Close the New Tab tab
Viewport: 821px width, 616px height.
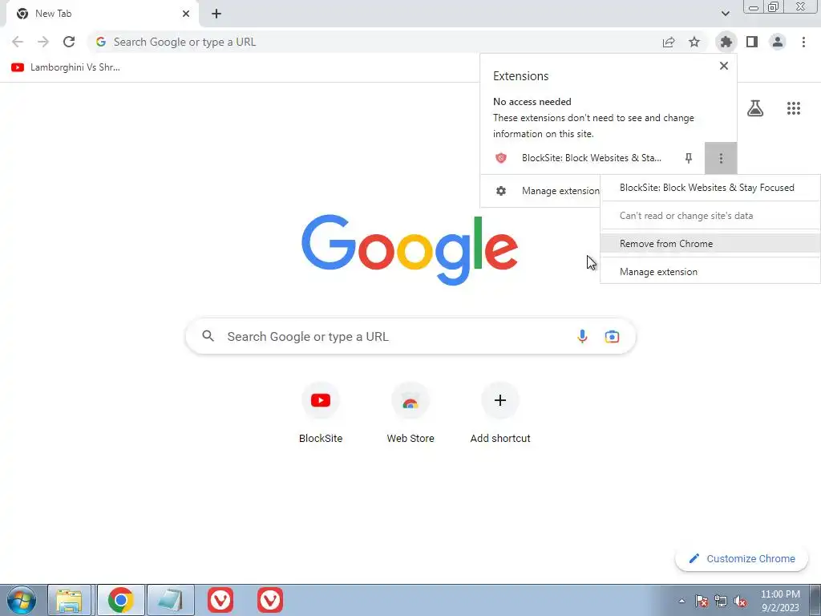186,14
